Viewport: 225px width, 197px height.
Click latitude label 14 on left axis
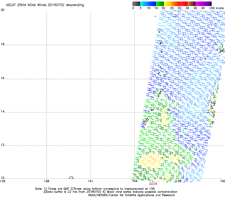[x=2, y=112]
